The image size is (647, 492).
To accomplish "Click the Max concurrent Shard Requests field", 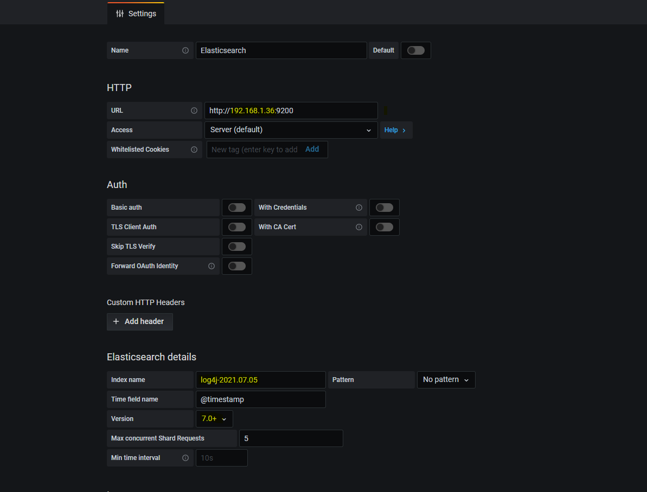I will (x=291, y=438).
